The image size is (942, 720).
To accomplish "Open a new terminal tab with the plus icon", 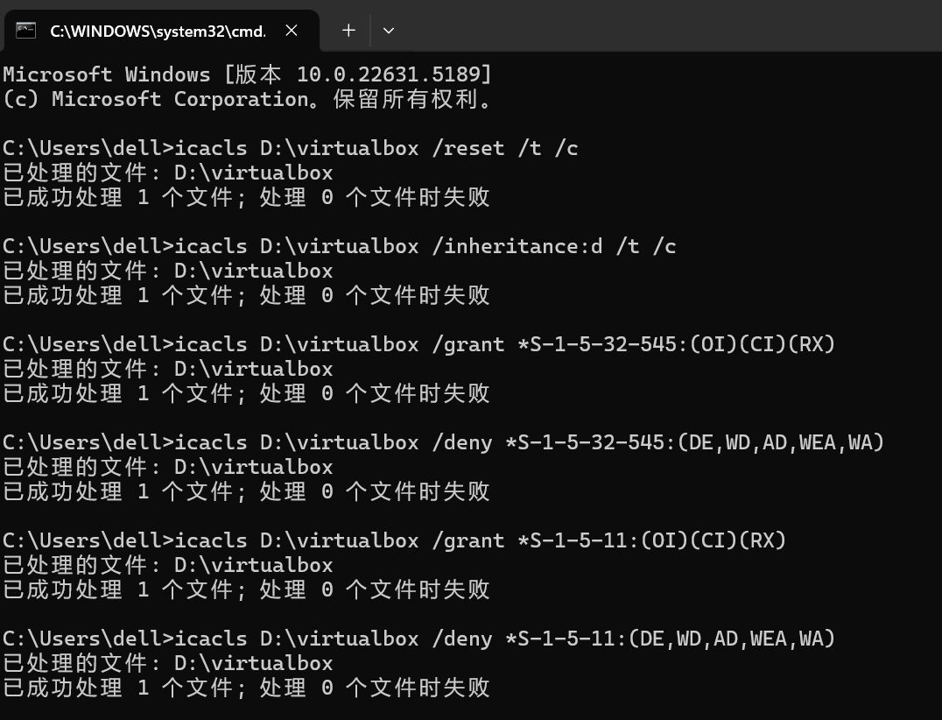I will point(348,30).
